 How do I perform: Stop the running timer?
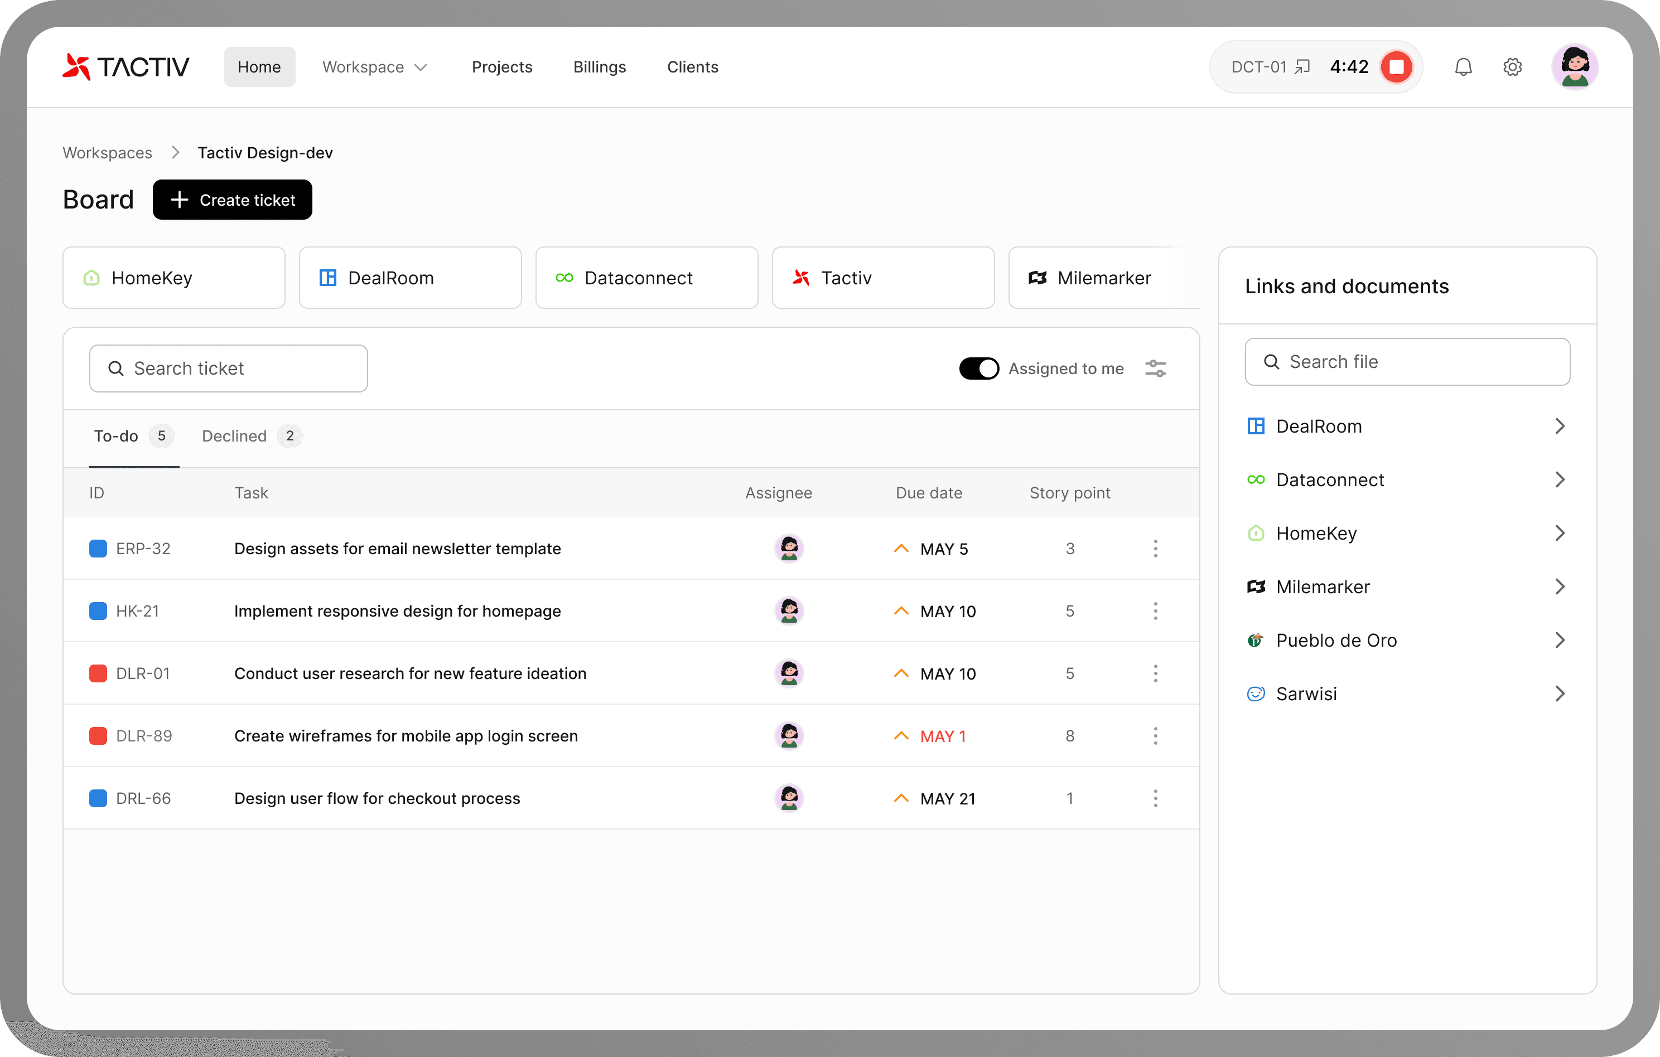click(1397, 67)
